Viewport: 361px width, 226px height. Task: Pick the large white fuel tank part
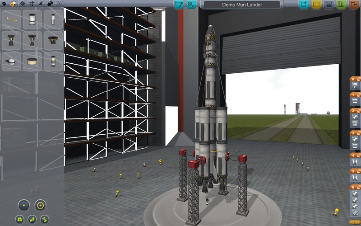pos(32,19)
